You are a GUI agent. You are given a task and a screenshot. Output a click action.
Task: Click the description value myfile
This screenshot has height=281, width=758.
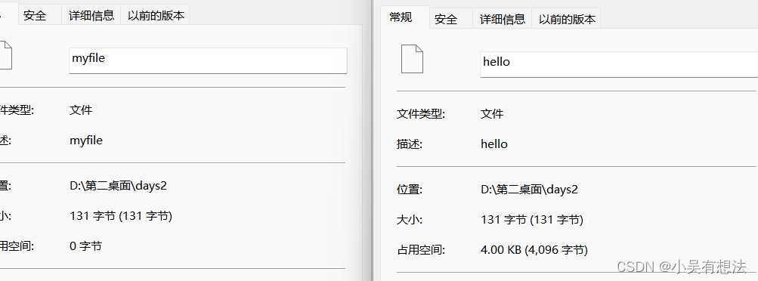point(86,140)
